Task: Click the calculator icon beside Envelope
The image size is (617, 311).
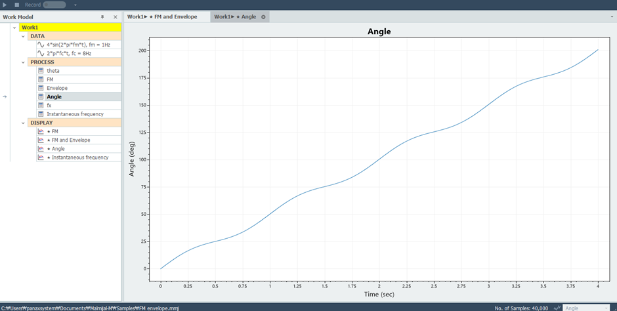Action: pos(41,88)
